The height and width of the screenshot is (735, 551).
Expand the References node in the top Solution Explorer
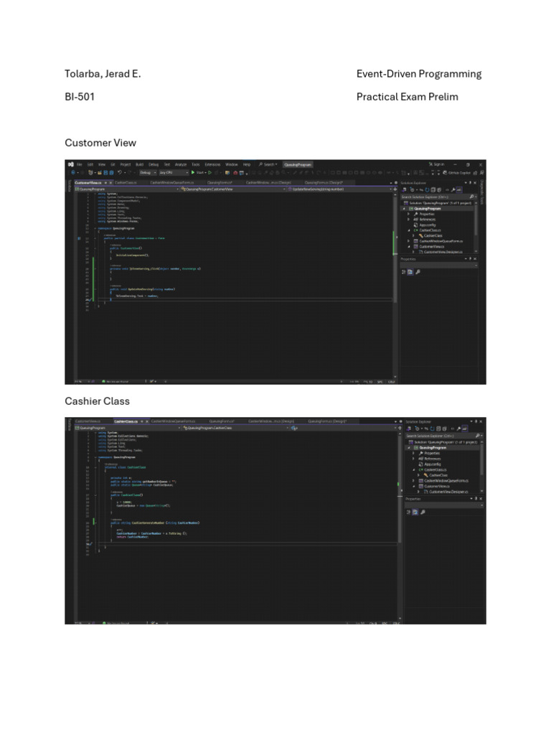coord(408,219)
